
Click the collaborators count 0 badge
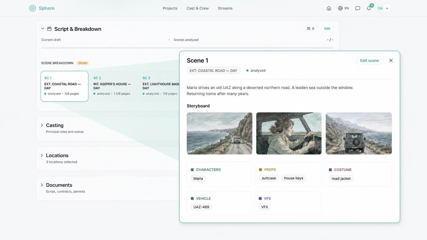pos(310,28)
